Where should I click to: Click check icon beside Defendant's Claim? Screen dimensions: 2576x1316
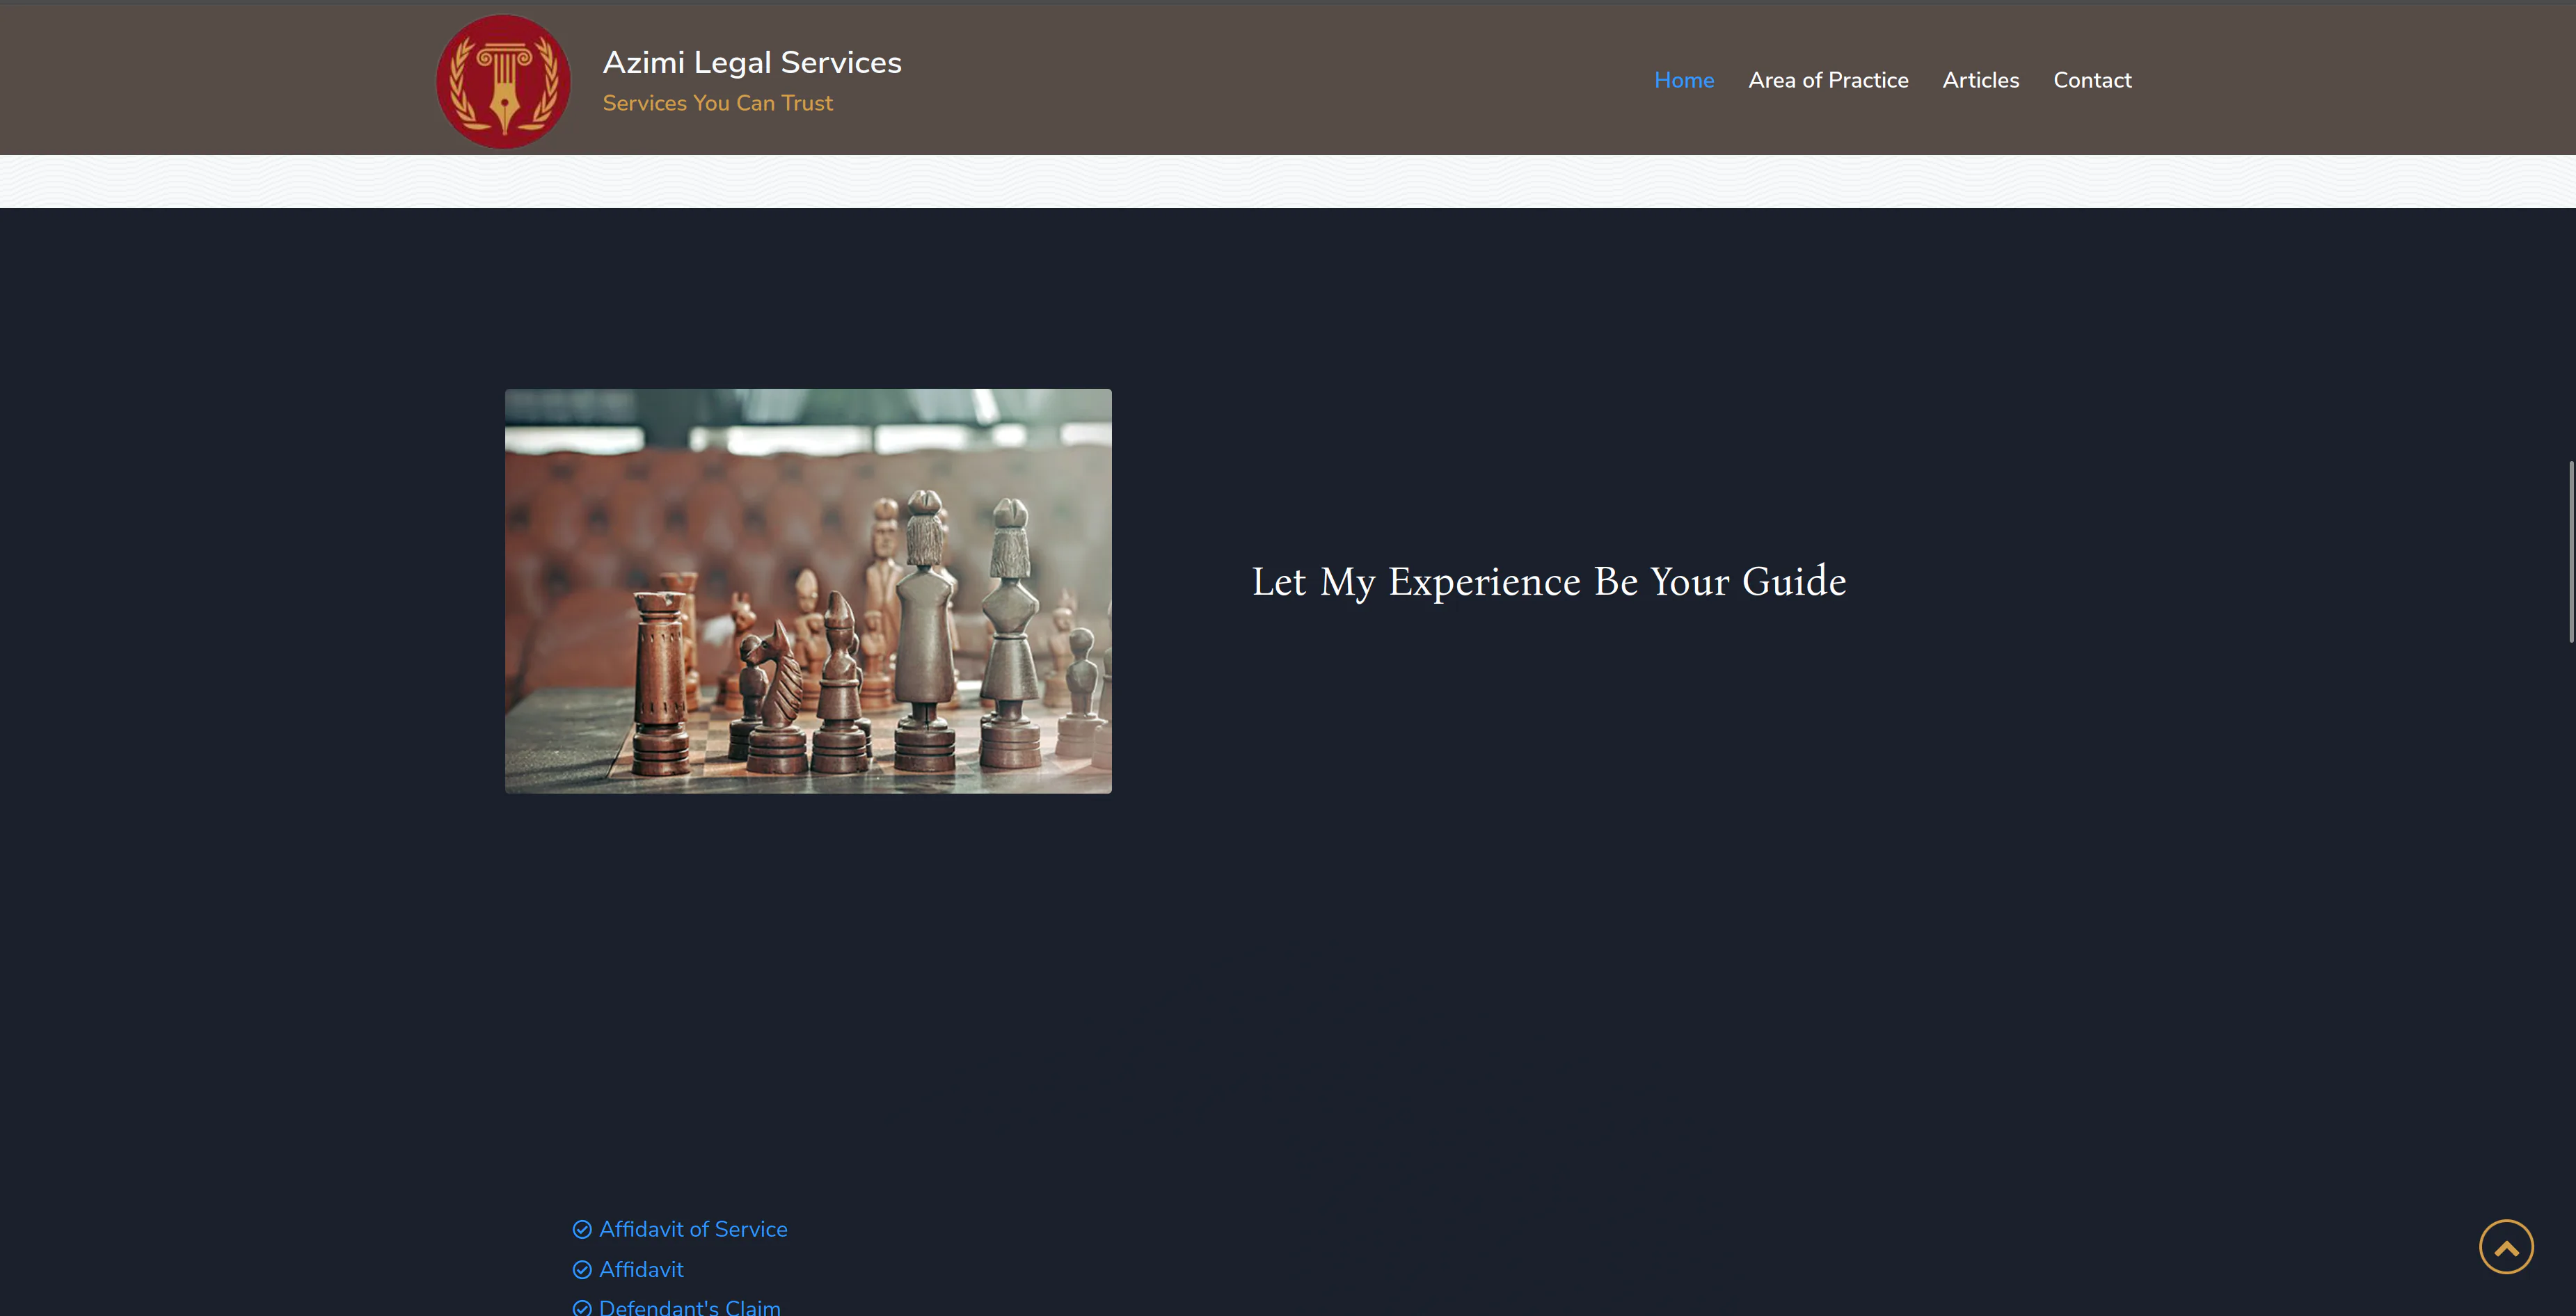coord(582,1307)
